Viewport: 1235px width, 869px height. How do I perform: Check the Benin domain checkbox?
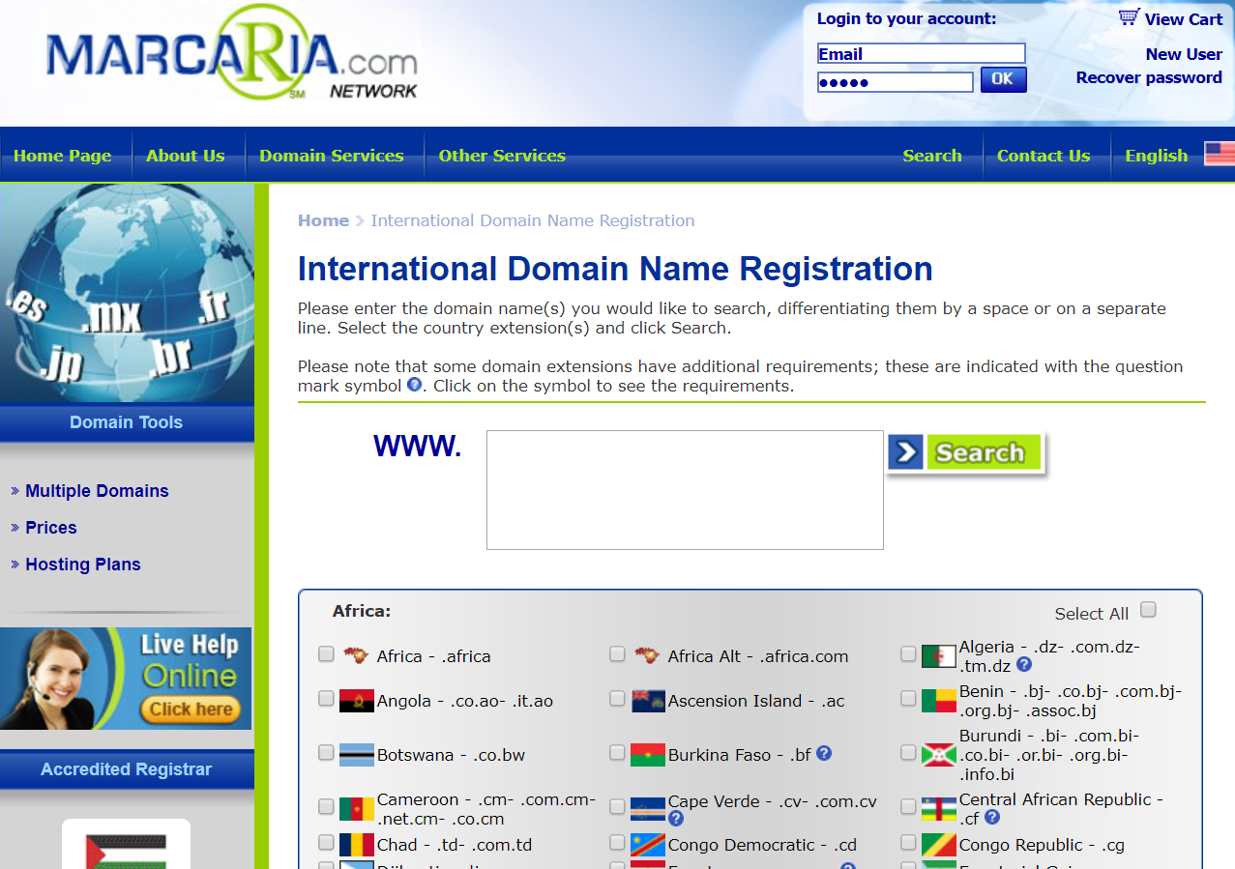[x=907, y=698]
